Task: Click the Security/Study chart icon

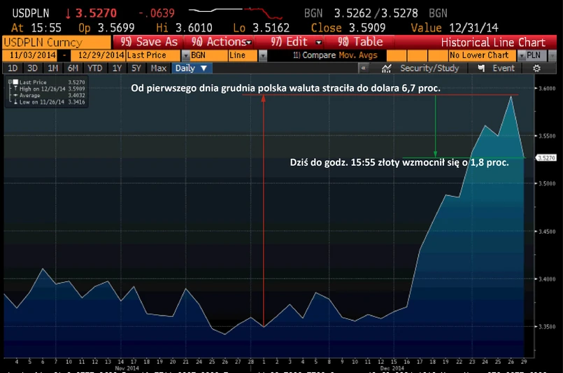Action: [x=386, y=69]
